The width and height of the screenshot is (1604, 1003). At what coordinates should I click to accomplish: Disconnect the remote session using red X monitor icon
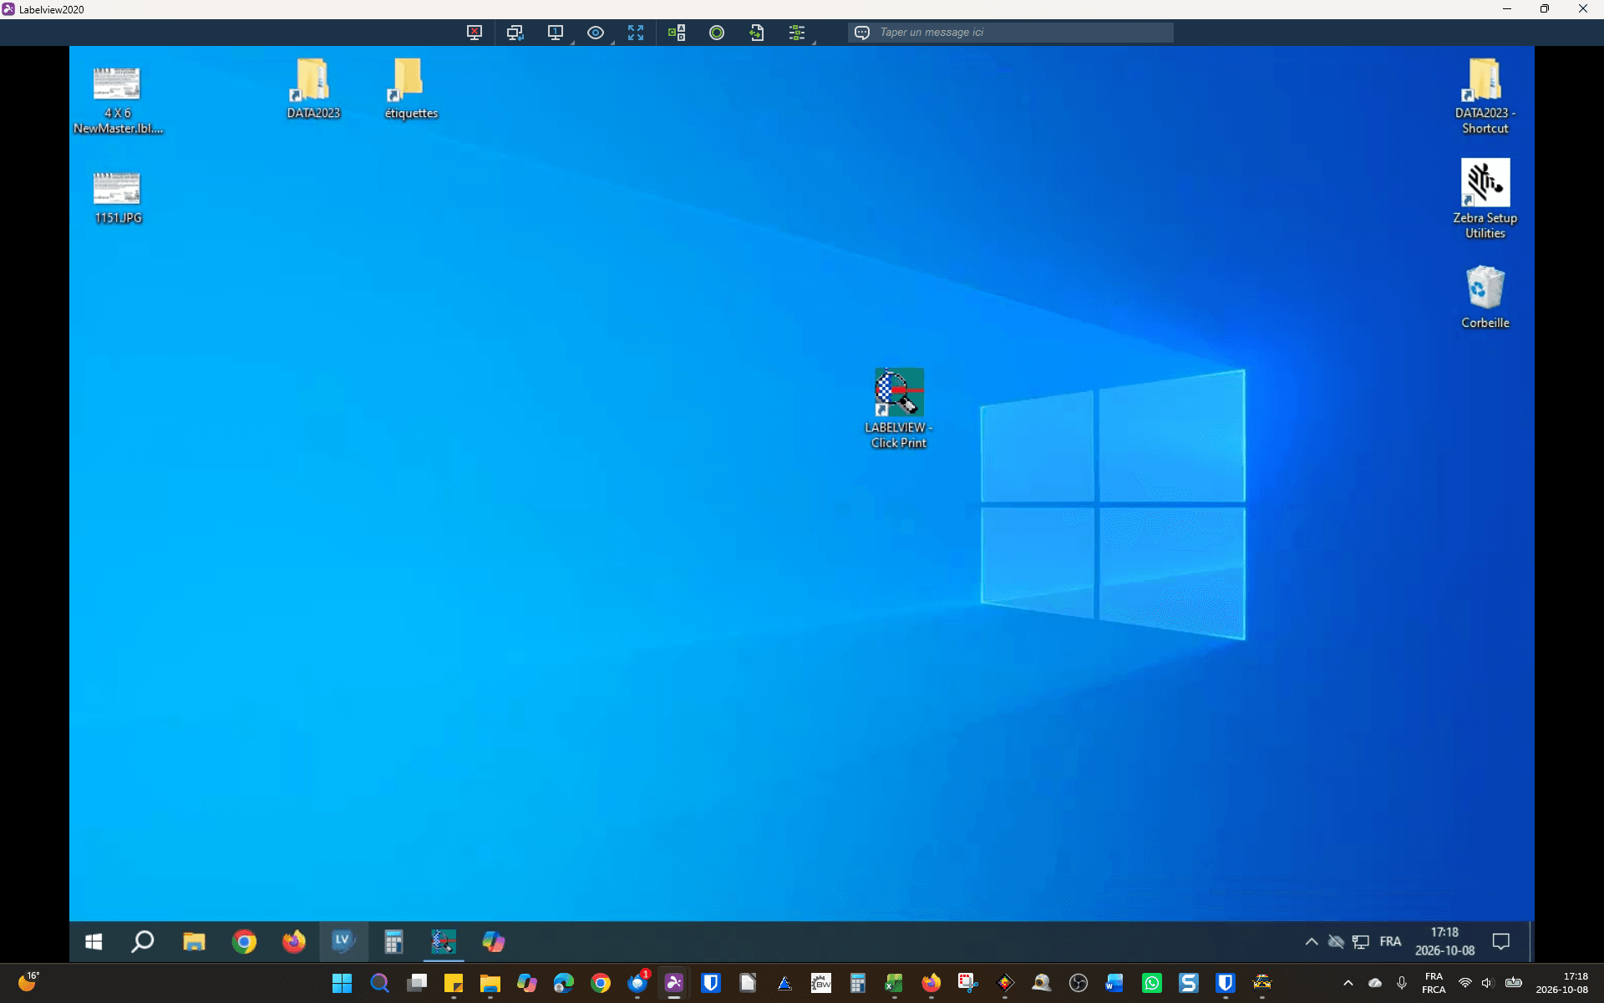coord(474,33)
